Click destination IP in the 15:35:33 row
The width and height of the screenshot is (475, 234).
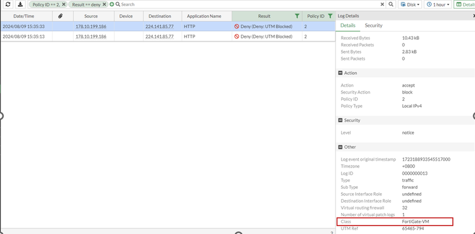click(160, 27)
